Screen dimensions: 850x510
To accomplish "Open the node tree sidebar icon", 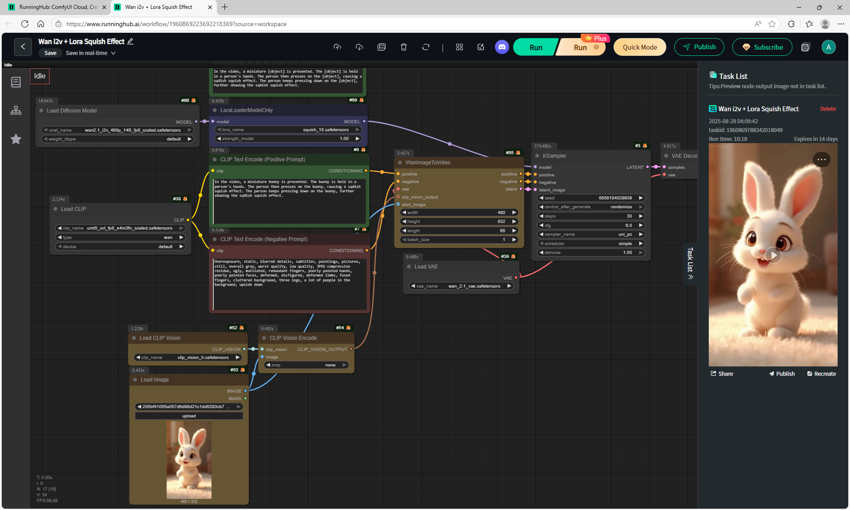I will [x=16, y=110].
